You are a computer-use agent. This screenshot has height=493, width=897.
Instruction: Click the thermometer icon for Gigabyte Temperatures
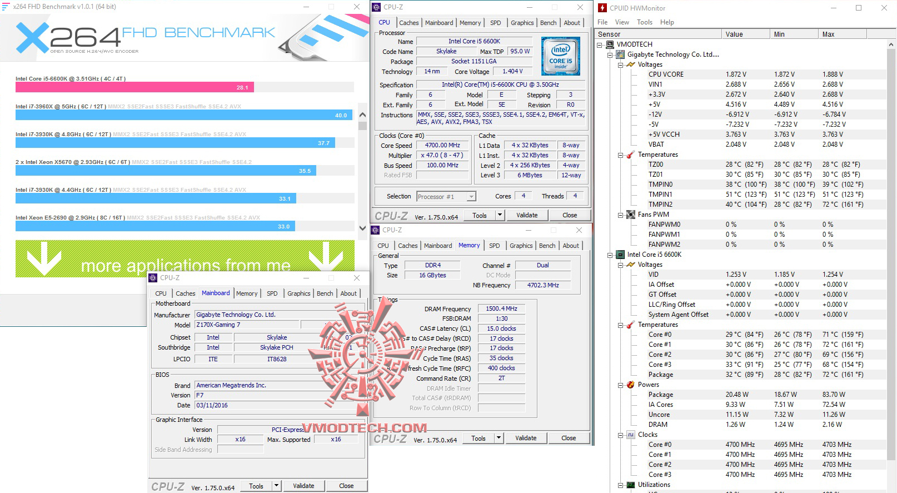click(631, 155)
